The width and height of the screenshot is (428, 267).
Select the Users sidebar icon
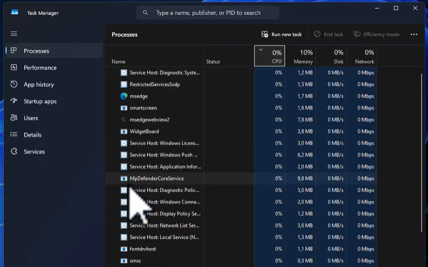13,118
